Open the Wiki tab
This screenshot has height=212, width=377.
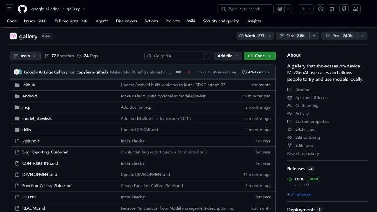click(191, 21)
